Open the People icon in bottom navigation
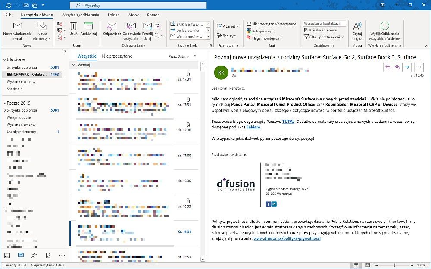431x269 pixels. [34, 255]
